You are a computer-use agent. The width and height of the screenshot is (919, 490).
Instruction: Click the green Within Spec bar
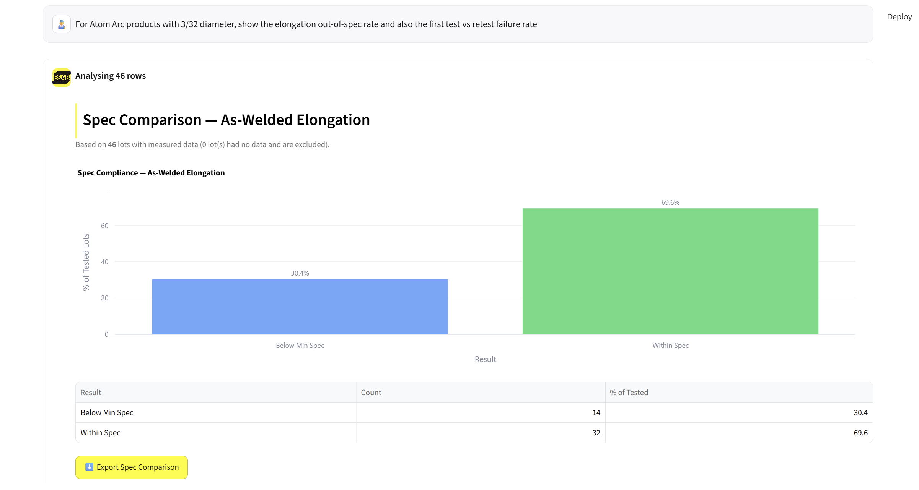coord(670,271)
